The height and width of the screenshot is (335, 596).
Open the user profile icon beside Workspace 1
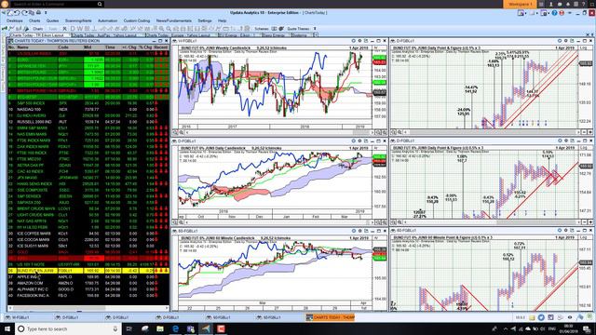(x=550, y=4)
